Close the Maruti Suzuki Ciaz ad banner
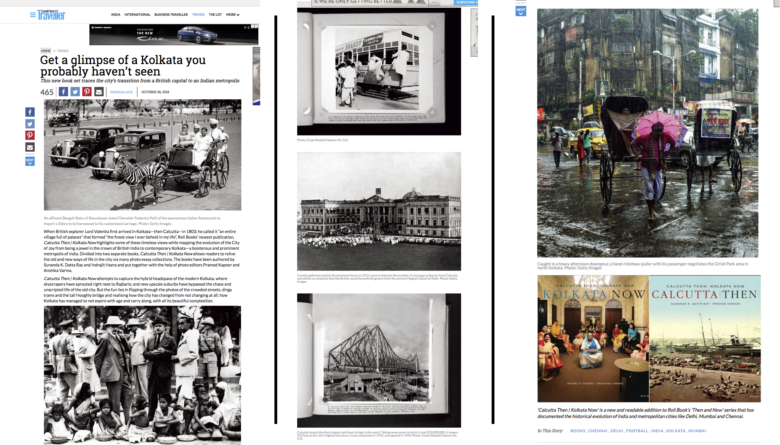780x445 pixels. (x=256, y=26)
